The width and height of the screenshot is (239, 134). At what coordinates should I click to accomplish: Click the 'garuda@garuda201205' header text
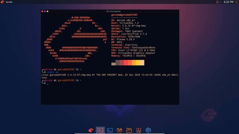124,15
